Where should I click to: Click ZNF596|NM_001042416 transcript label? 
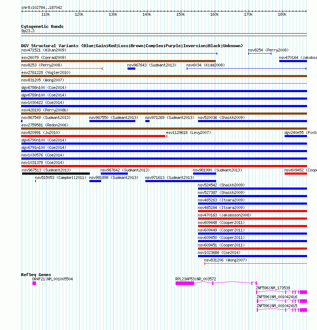277,297
